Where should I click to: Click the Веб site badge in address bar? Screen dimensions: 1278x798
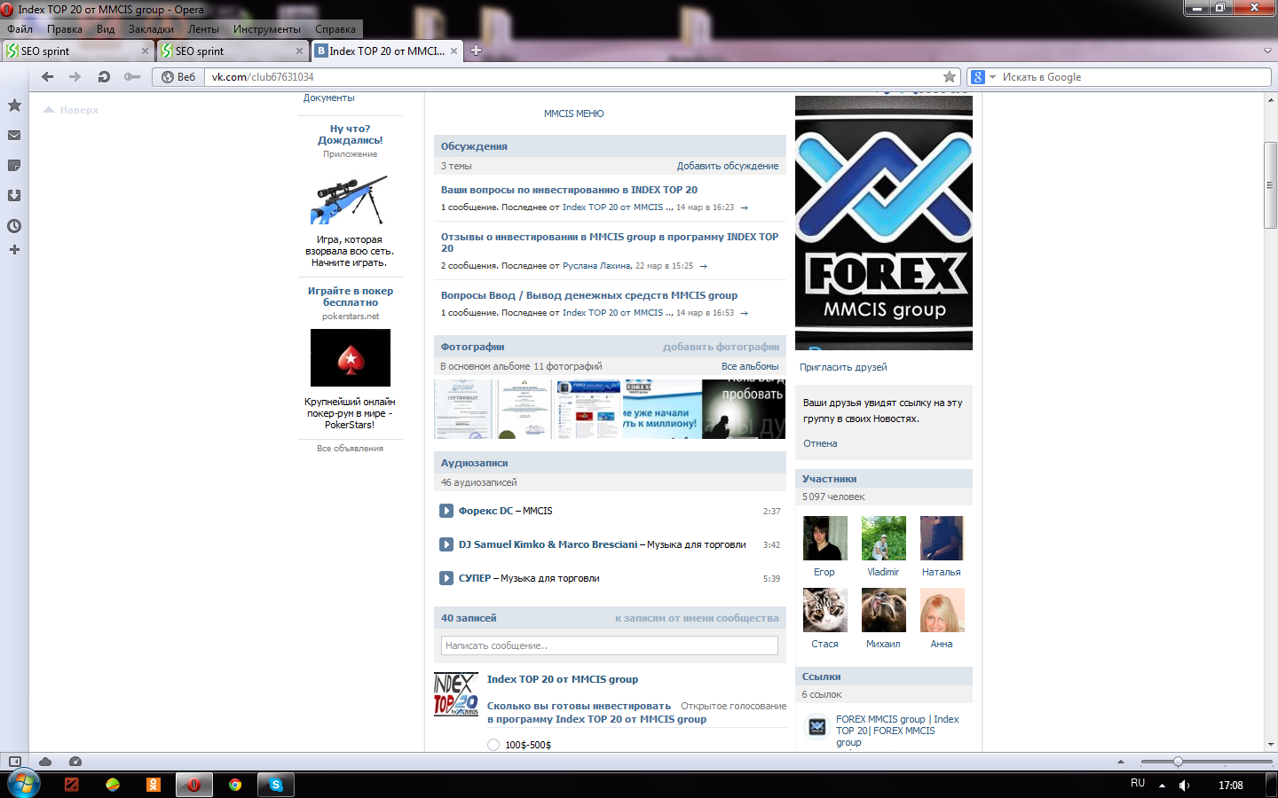click(178, 77)
